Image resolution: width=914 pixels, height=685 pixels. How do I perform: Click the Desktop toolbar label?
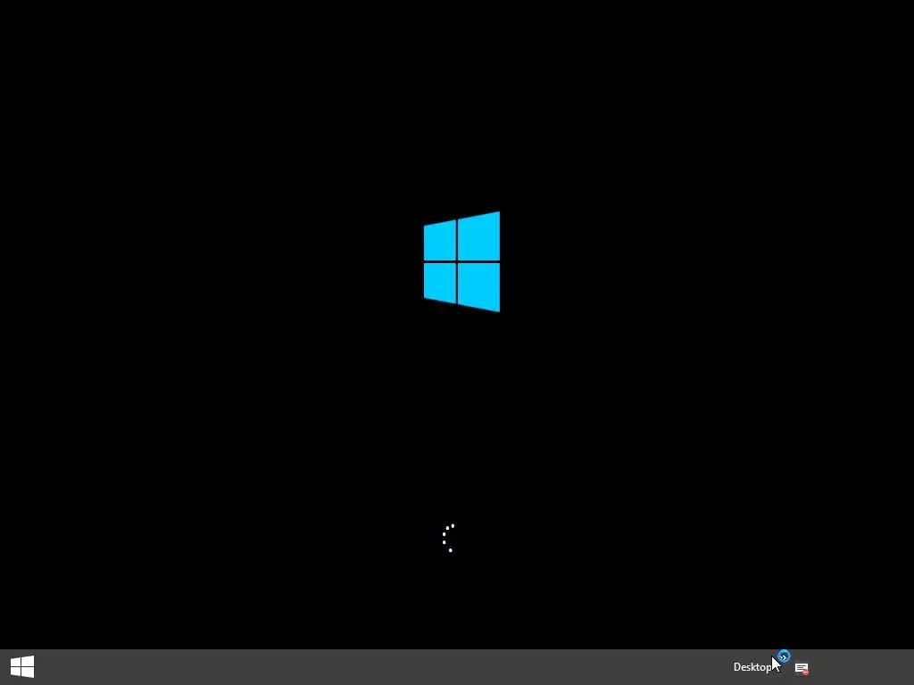tap(752, 667)
